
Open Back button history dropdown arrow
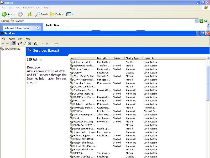pyautogui.click(x=15, y=14)
